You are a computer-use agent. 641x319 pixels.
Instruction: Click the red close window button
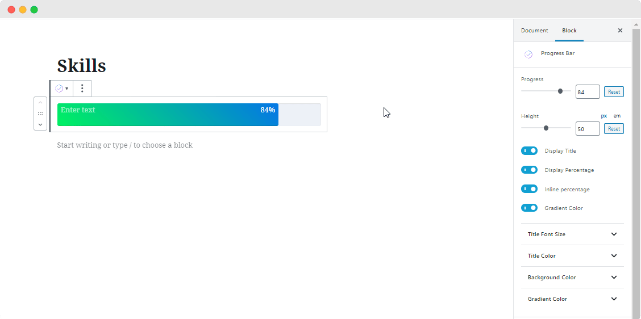(11, 10)
